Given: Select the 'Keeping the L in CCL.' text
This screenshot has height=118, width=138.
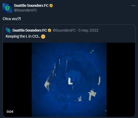Looking at the screenshot, I should [23, 36].
